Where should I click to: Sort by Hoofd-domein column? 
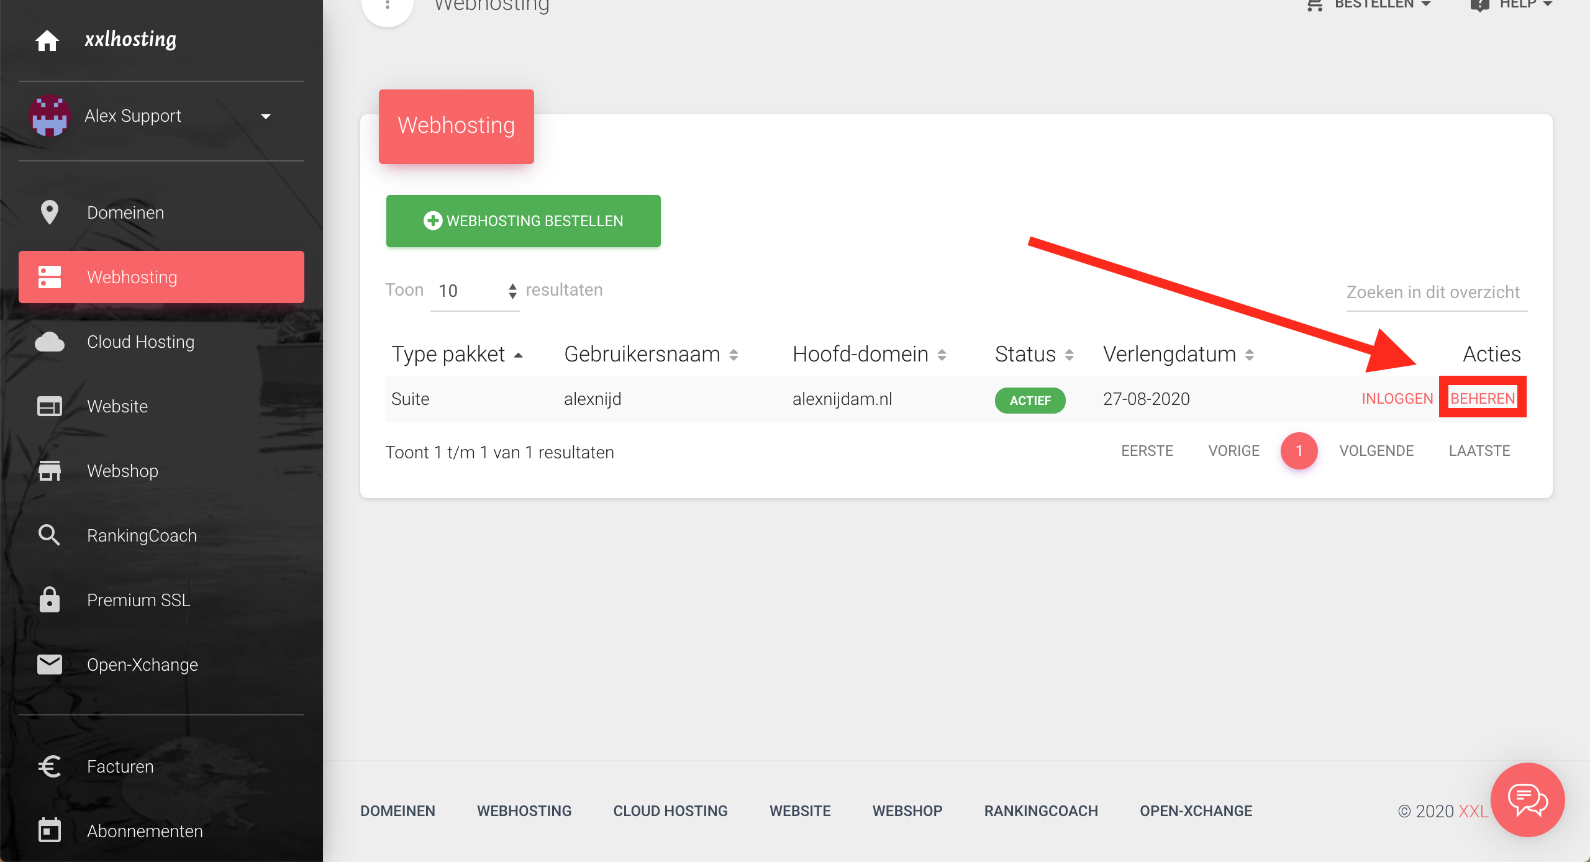[870, 354]
